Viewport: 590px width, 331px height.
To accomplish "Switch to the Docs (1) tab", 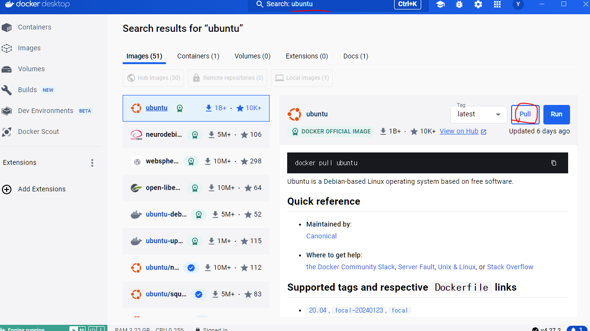I will click(356, 56).
